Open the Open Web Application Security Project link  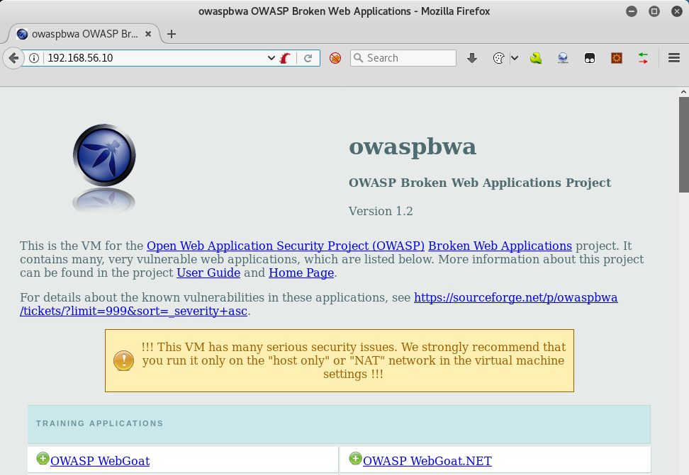point(286,246)
